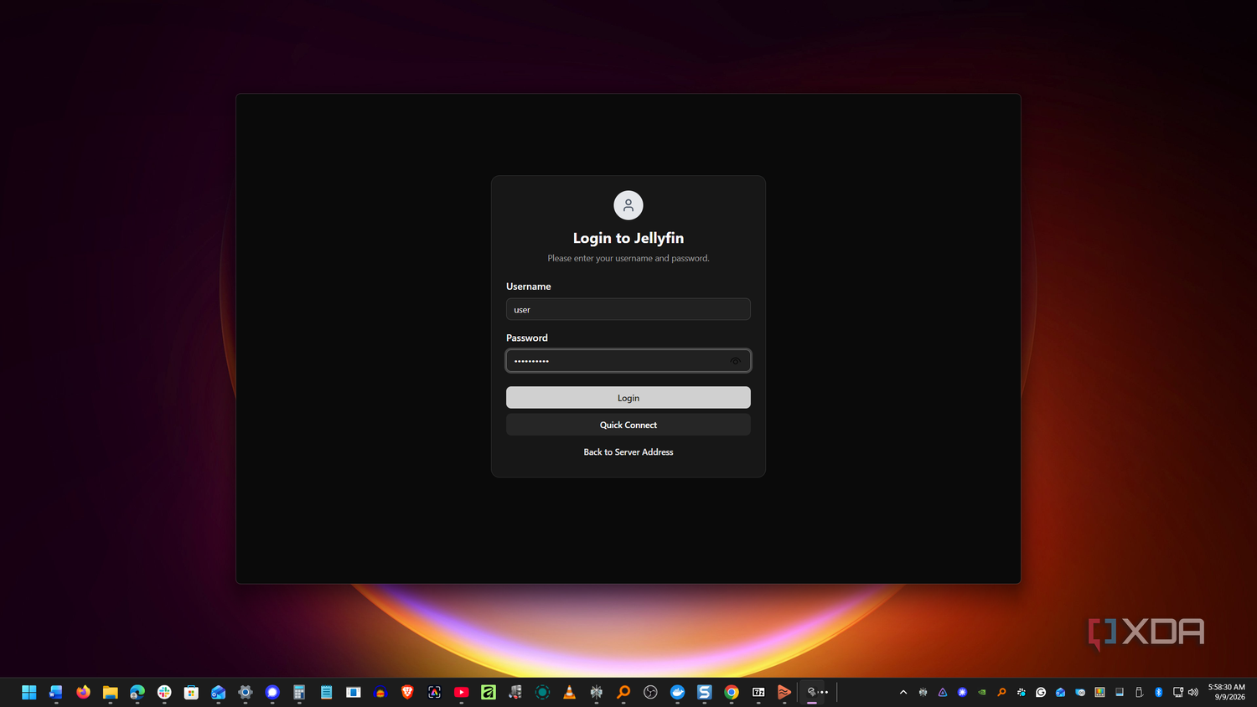The height and width of the screenshot is (707, 1257).
Task: Open 7-Zip from the taskbar
Action: tap(758, 692)
